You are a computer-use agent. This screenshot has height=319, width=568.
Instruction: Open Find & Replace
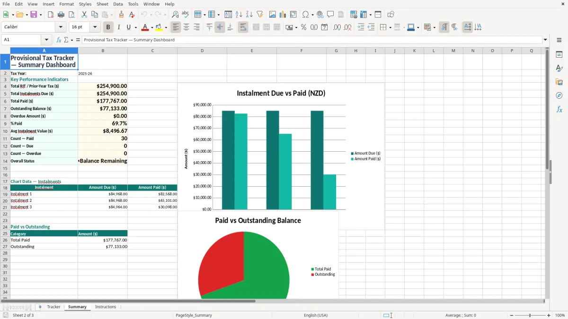pyautogui.click(x=175, y=15)
